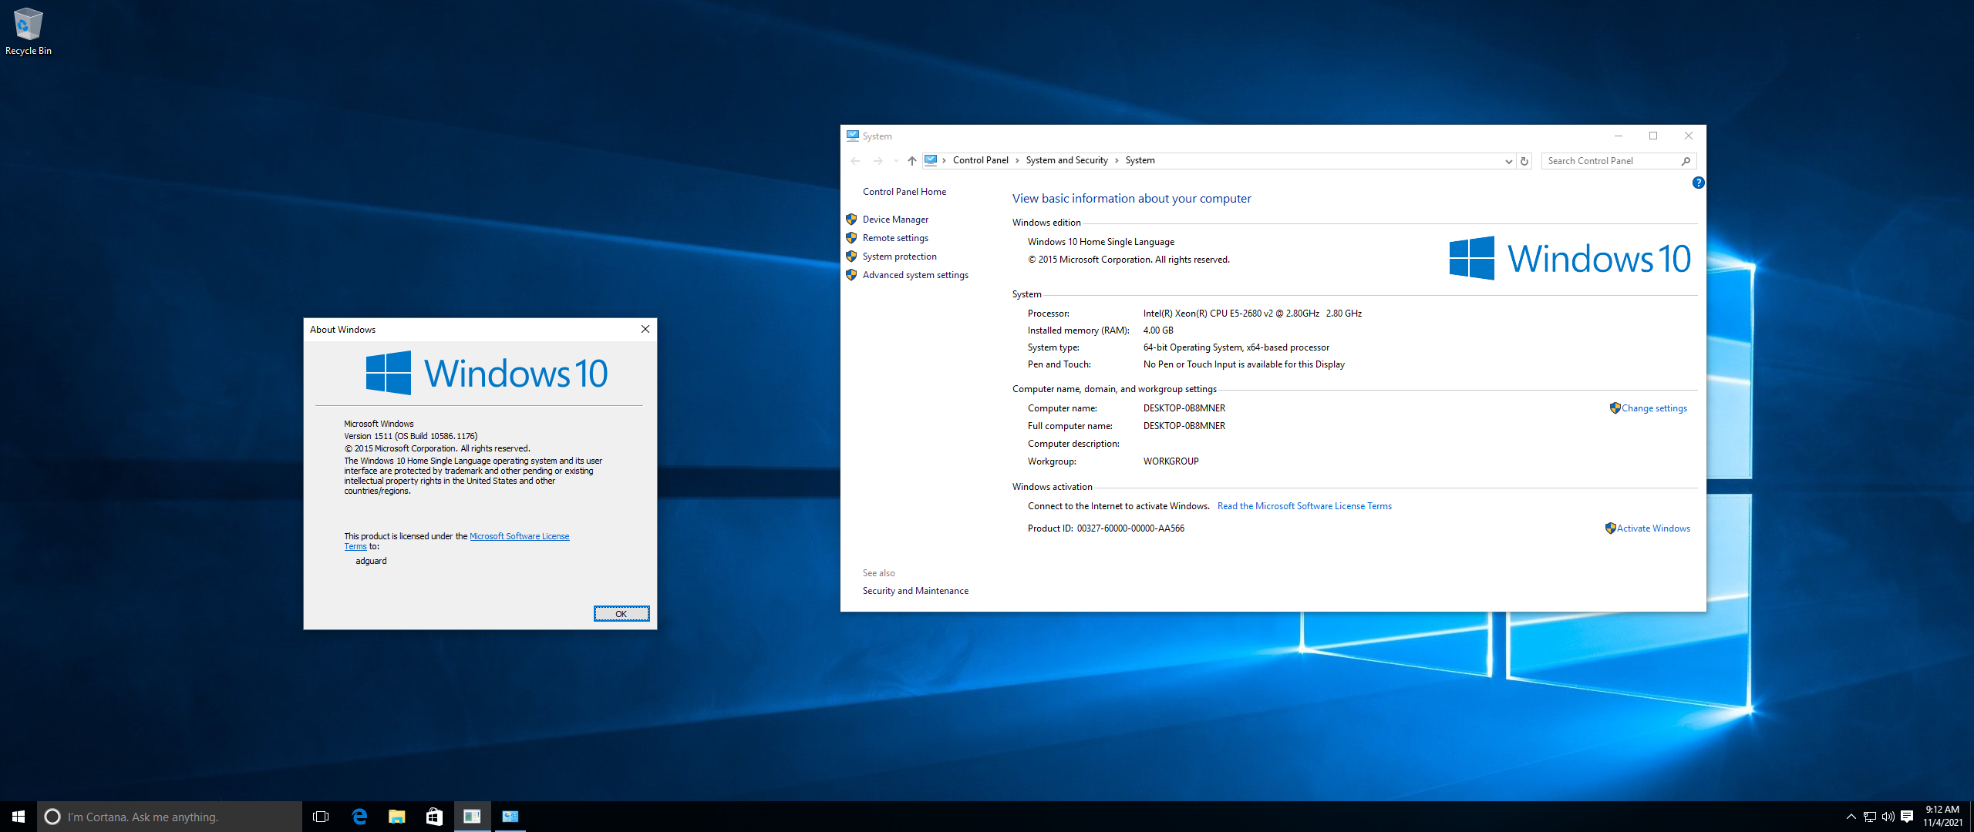The width and height of the screenshot is (1974, 832).
Task: Open the Recycle Bin desktop icon
Action: click(28, 32)
